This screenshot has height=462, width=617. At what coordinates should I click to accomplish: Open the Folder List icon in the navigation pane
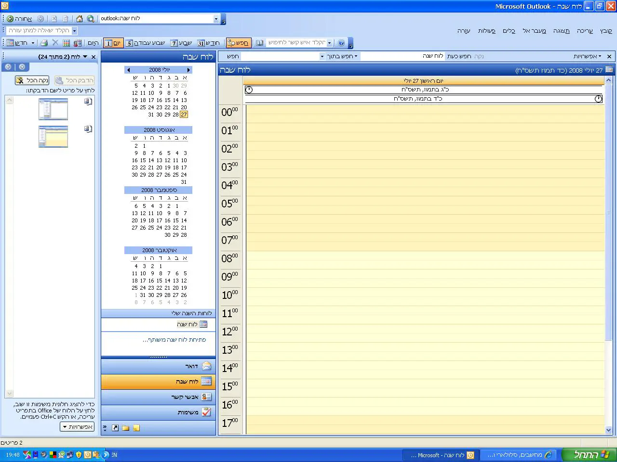(x=126, y=428)
